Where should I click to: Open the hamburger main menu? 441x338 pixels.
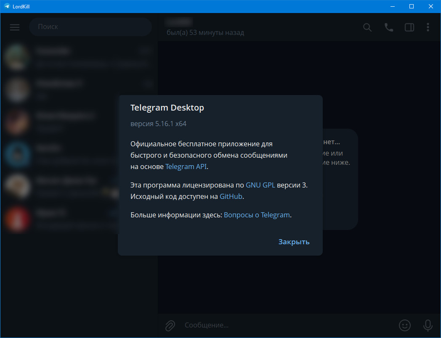(x=15, y=27)
